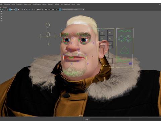161x121 pixels.
Task: Toggle the safe title icon
Action: click(x=4, y=9)
